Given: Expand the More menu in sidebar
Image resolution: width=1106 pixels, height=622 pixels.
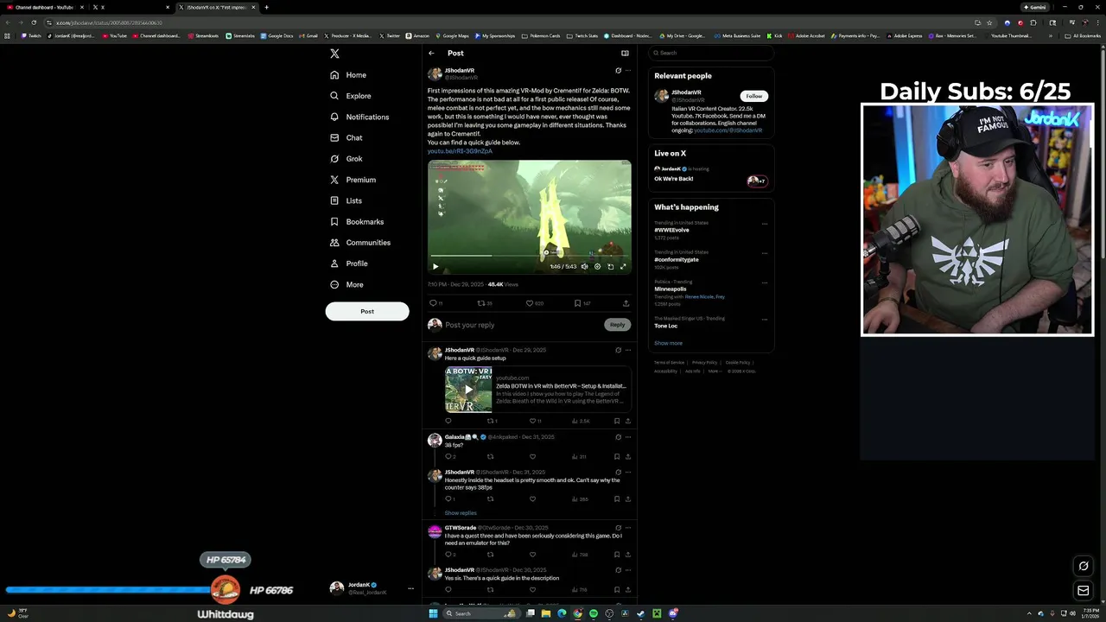Looking at the screenshot, I should pyautogui.click(x=346, y=284).
